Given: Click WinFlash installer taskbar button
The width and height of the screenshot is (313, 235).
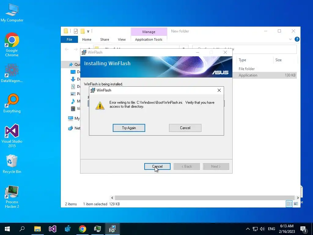Looking at the screenshot, I should [112, 229].
